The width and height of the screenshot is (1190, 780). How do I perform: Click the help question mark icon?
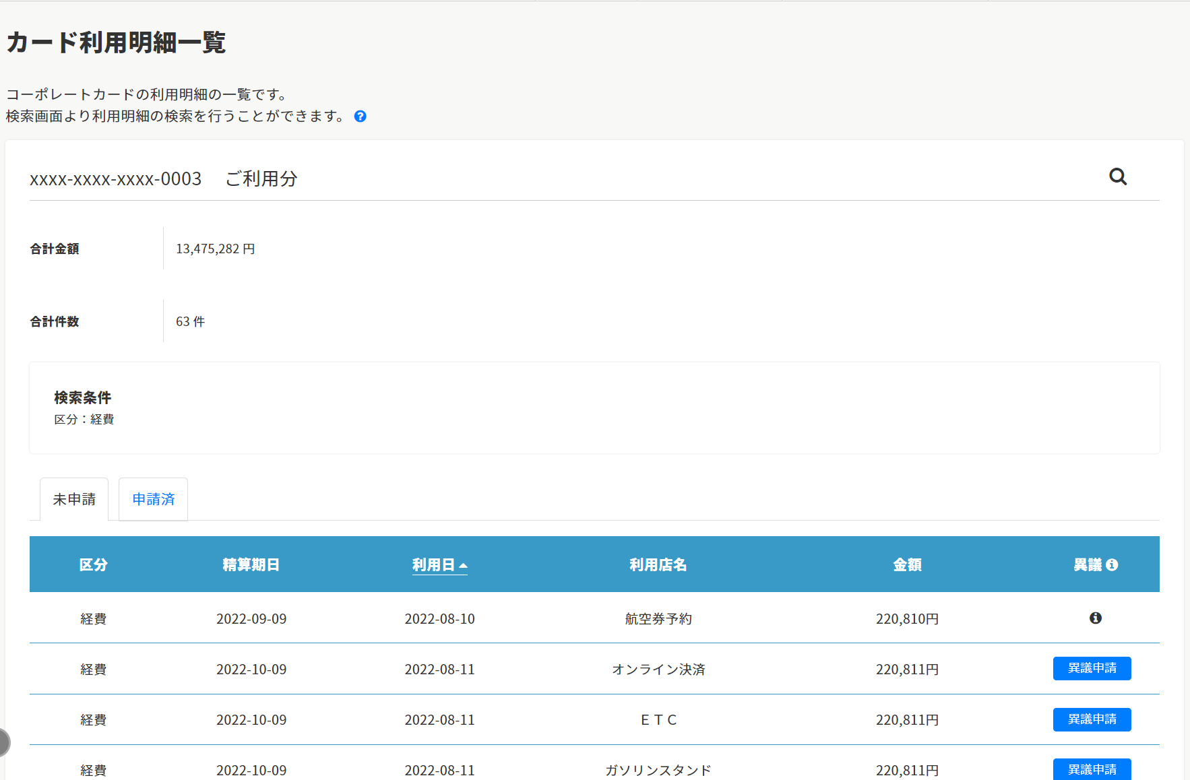click(x=361, y=117)
